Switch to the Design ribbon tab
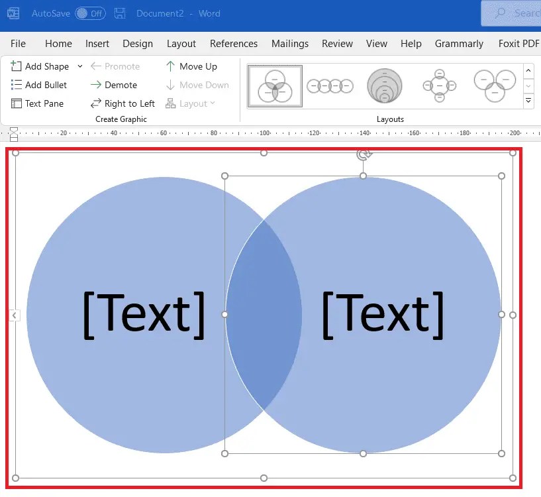Viewport: 541px width, 497px height. click(x=138, y=44)
